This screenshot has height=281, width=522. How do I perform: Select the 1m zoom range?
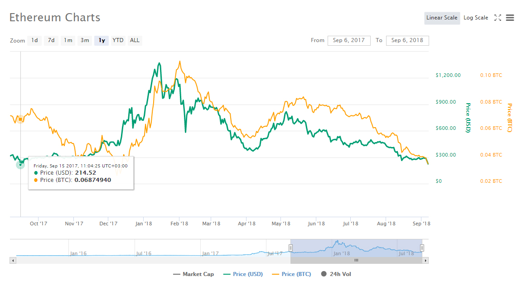click(x=68, y=40)
